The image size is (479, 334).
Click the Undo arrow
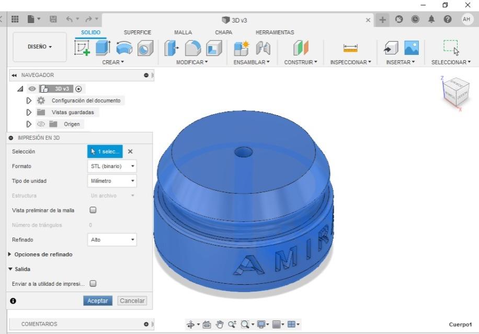70,19
